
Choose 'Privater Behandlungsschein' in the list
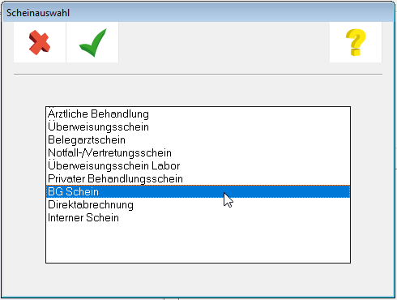click(x=198, y=178)
